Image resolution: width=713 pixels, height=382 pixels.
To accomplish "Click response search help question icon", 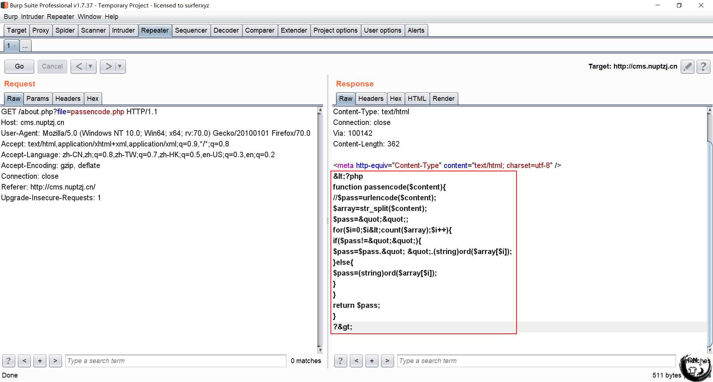I will (x=341, y=361).
